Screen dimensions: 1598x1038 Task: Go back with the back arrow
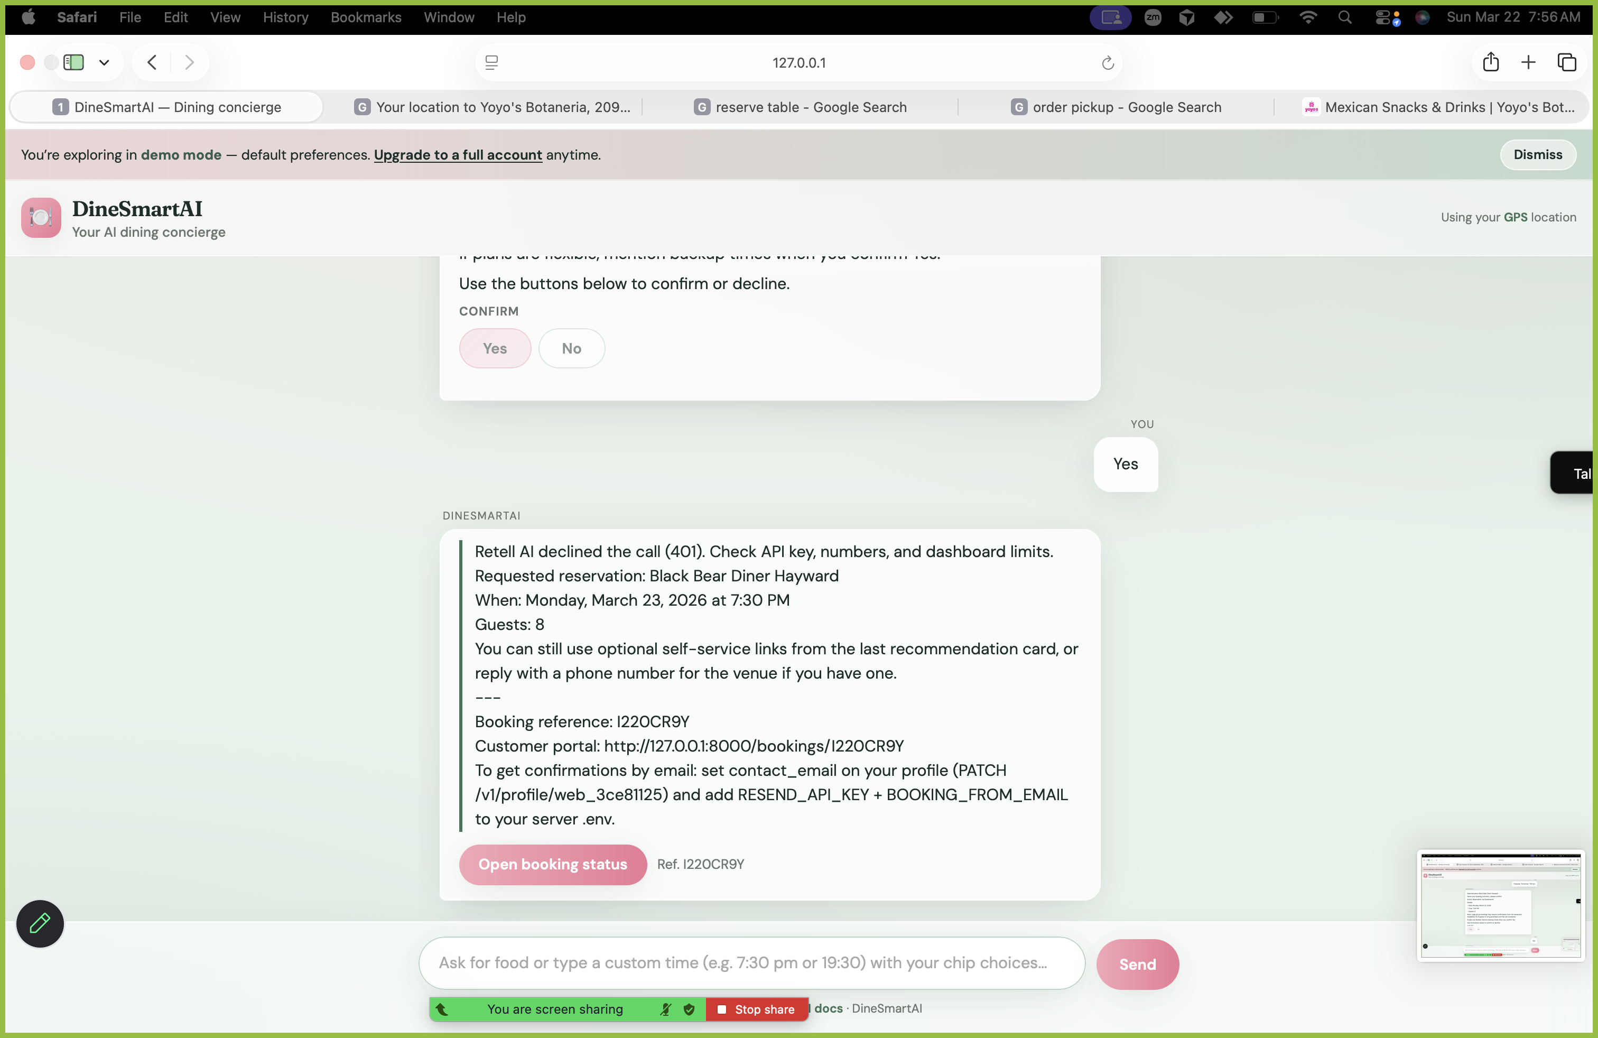point(152,62)
